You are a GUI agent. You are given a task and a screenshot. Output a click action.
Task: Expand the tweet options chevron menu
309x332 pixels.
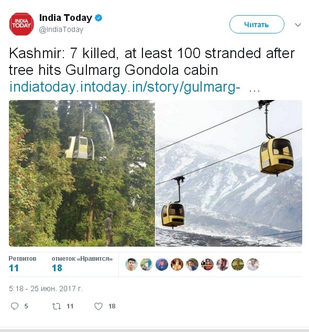pos(298,25)
